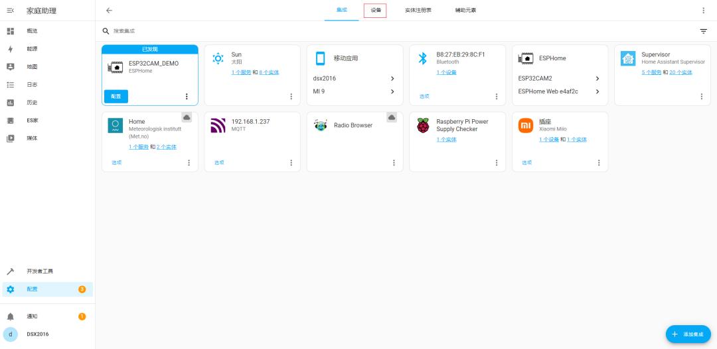Open the 通知 notifications bell
The width and height of the screenshot is (717, 349).
(x=48, y=317)
